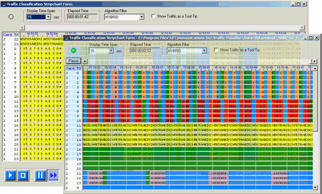Click the 16:53:53 timestamp in the back window
This screenshot has width=322, height=194.
[x=33, y=34]
